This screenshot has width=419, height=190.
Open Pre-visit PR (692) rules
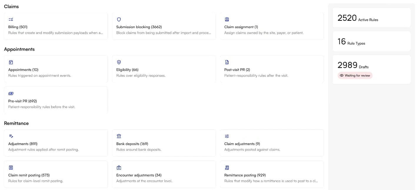[x=56, y=100]
